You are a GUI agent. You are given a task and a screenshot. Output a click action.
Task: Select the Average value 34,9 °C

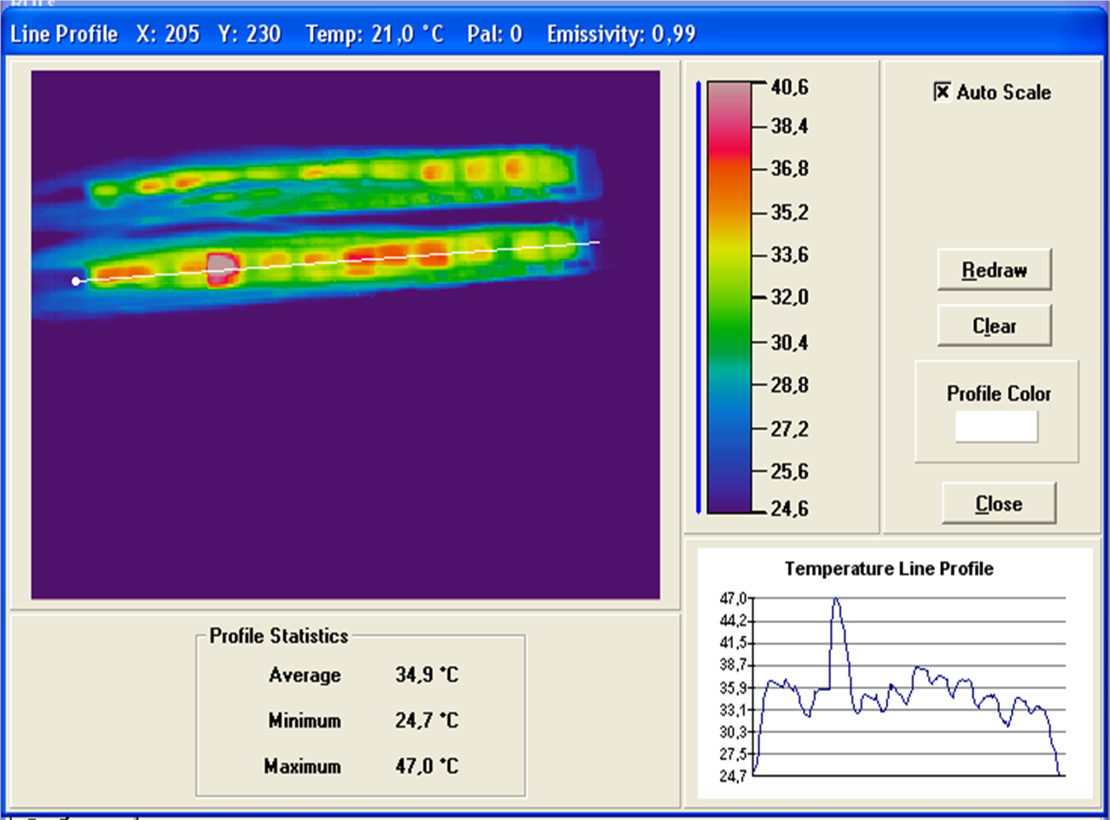click(426, 675)
